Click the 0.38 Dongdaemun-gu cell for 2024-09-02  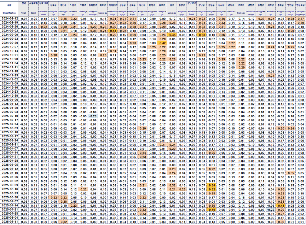coord(93,31)
